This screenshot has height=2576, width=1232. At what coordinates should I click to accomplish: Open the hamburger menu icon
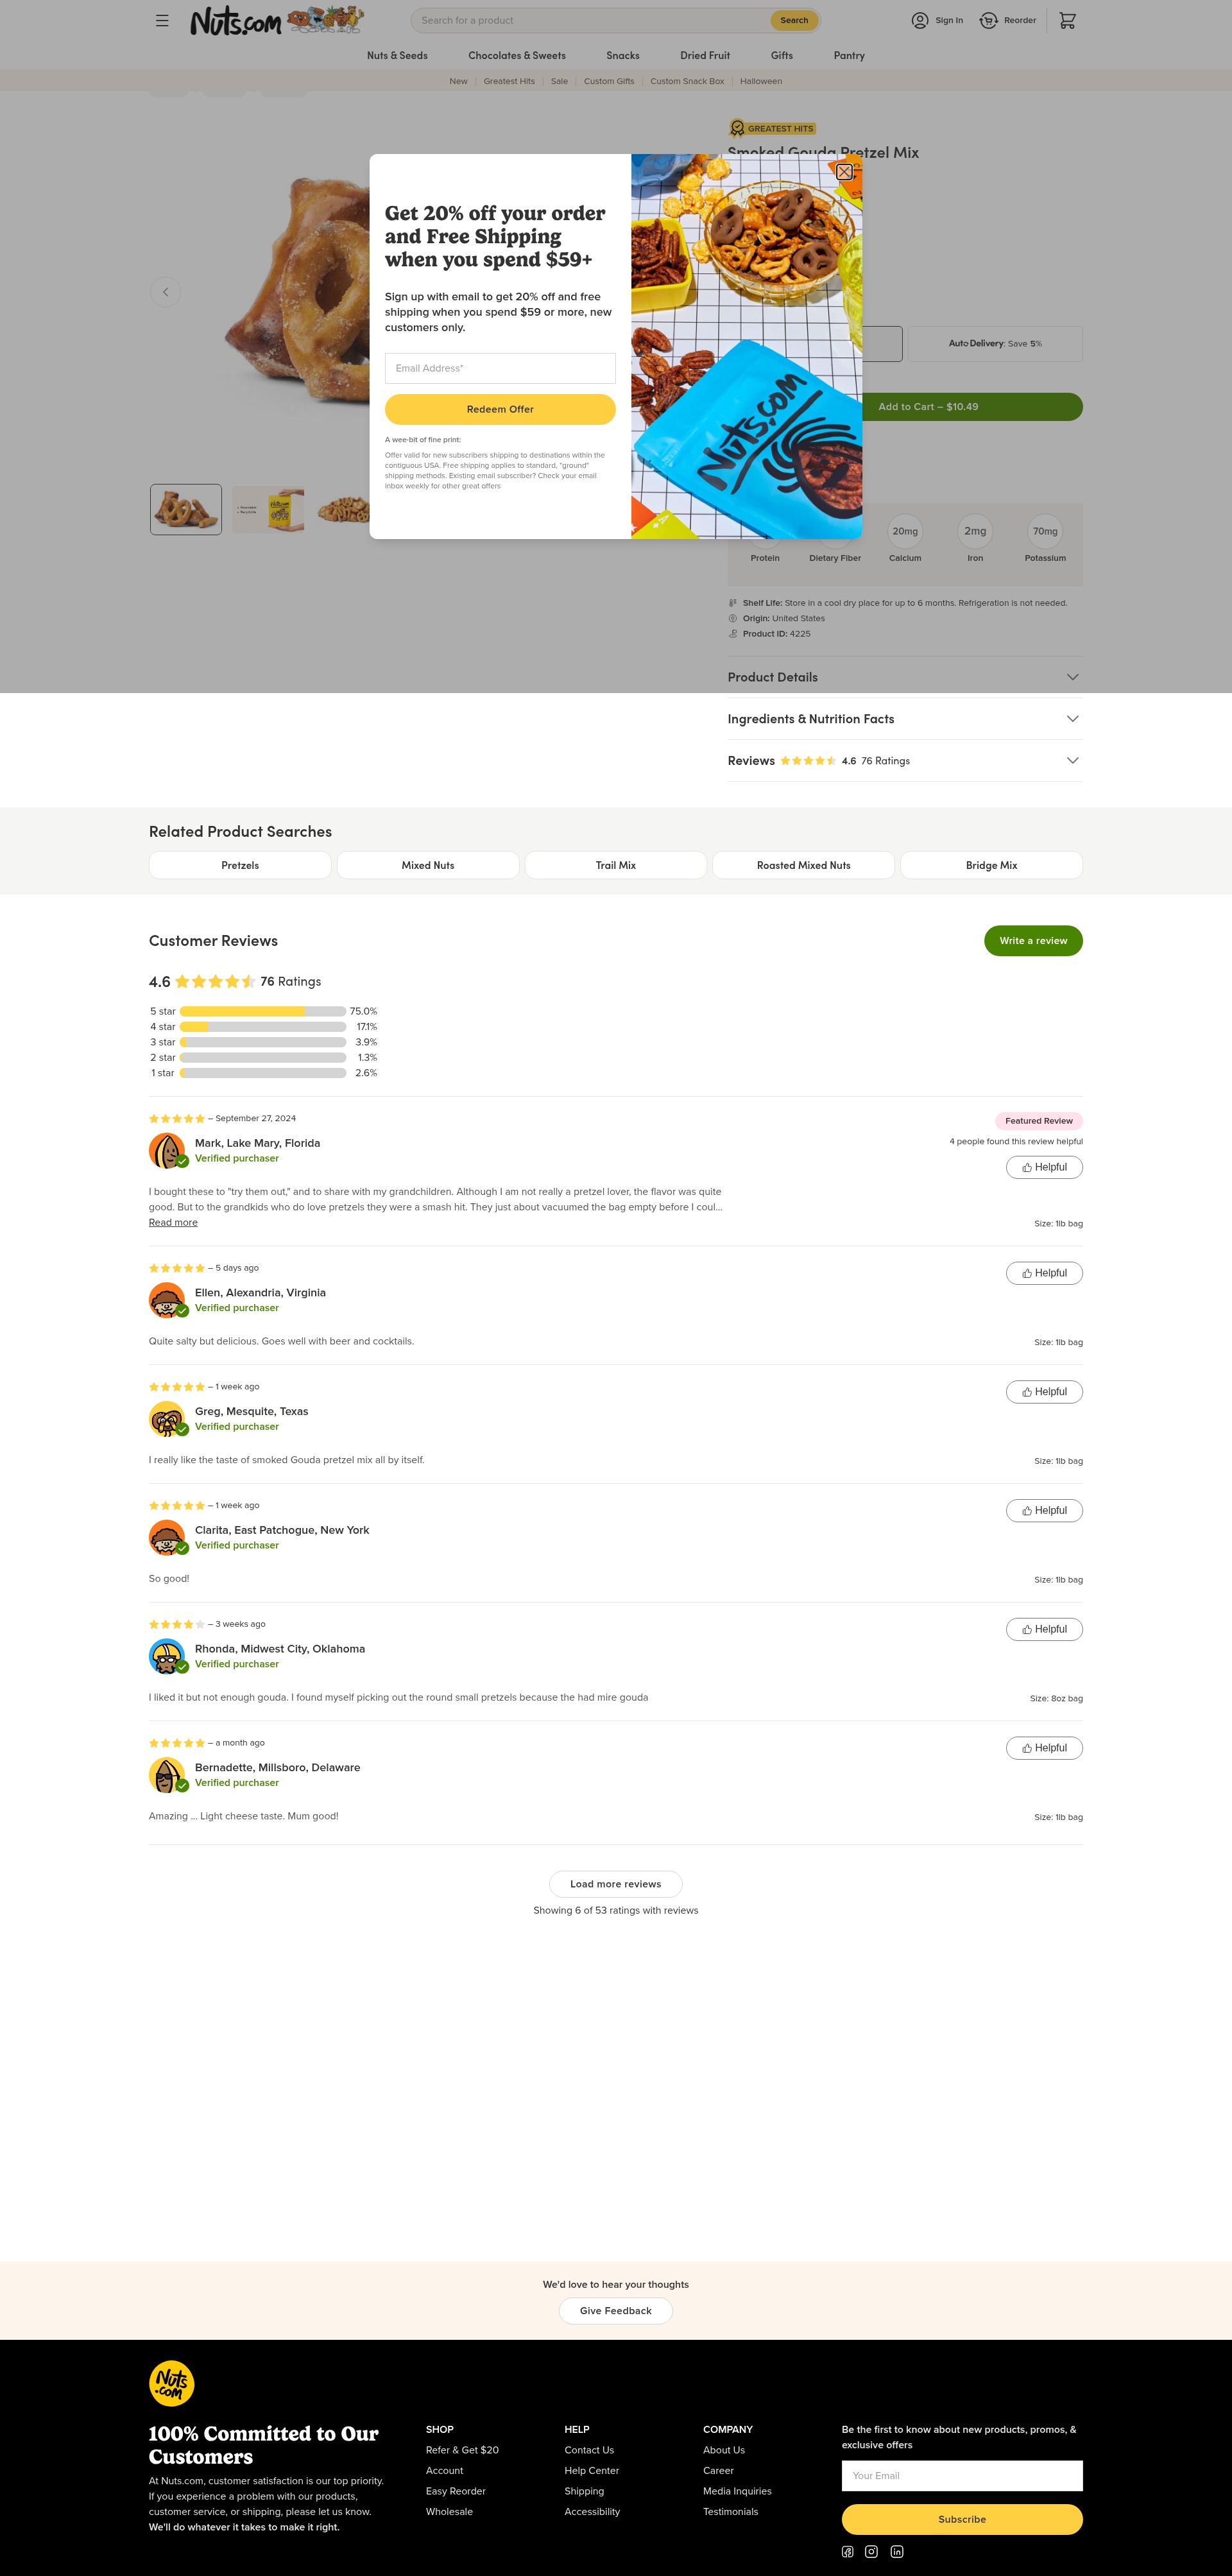click(x=162, y=20)
